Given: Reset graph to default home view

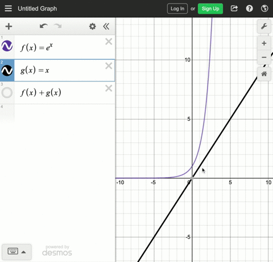Looking at the screenshot, I should tap(264, 74).
